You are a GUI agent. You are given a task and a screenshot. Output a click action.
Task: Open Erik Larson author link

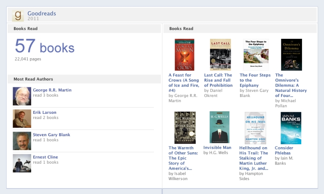coord(45,112)
